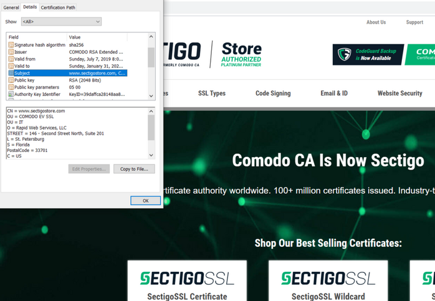Image resolution: width=435 pixels, height=301 pixels.
Task: Click the Signature hash algorithm field icon
Action: [x=11, y=45]
